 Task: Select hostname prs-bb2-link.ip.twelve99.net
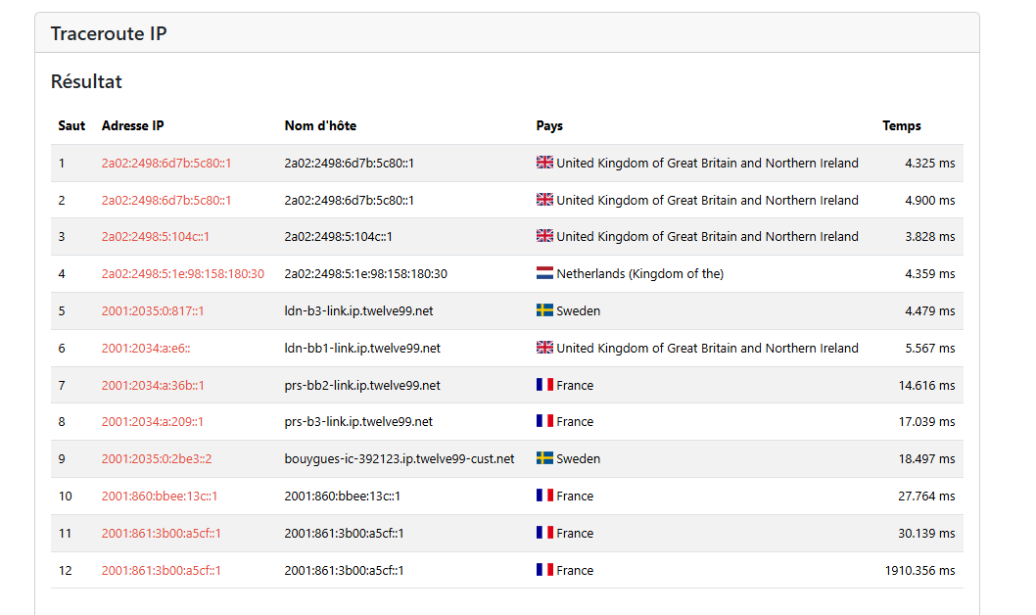[362, 385]
